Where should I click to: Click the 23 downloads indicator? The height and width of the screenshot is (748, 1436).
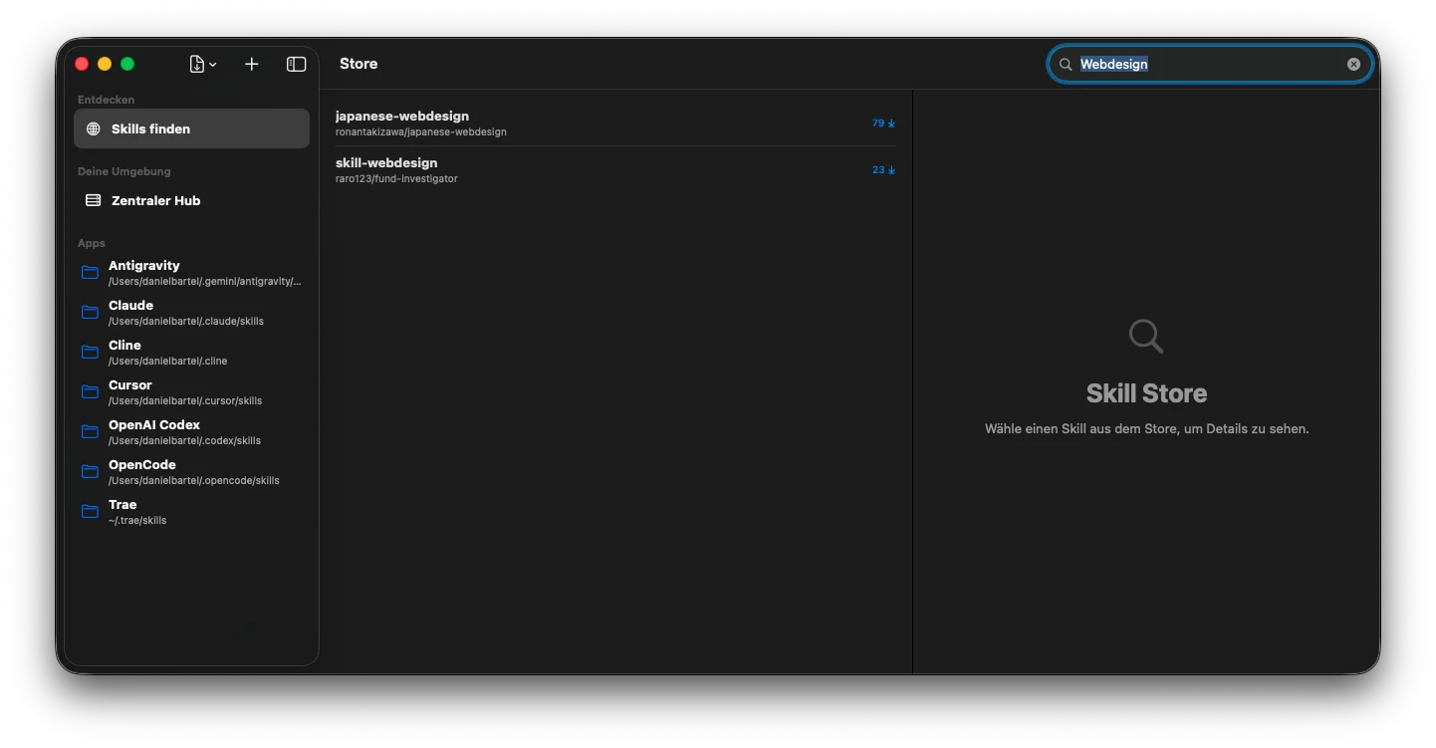click(x=883, y=170)
